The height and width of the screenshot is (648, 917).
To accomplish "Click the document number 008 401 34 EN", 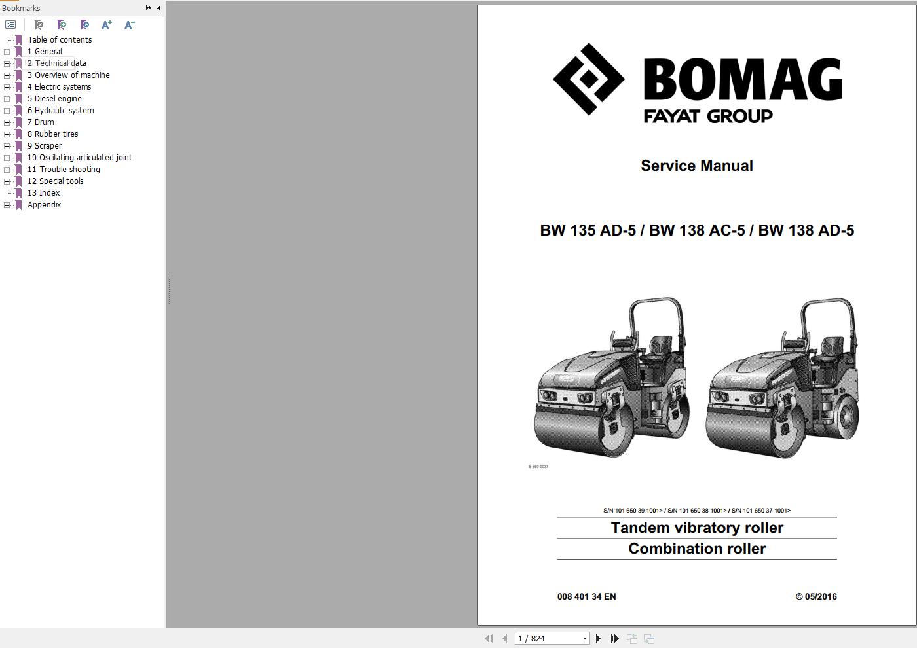I will (586, 596).
